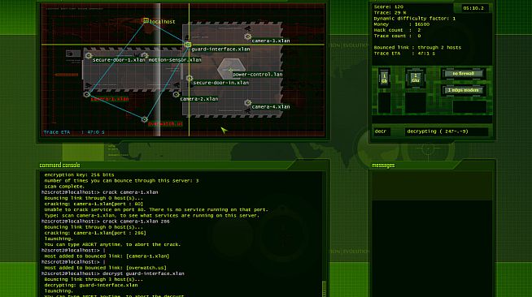Click 'decrypting: guard-interface.xlan' console line
The width and height of the screenshot is (532, 297).
tap(91, 285)
